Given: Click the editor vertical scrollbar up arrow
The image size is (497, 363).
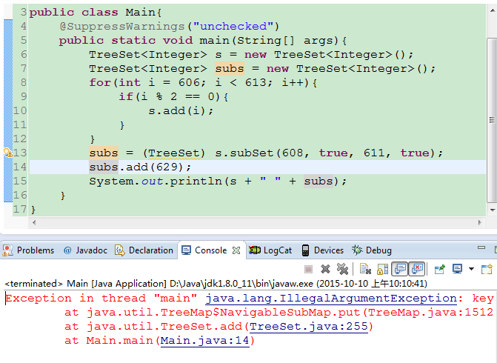Looking at the screenshot, I should [493, 10].
